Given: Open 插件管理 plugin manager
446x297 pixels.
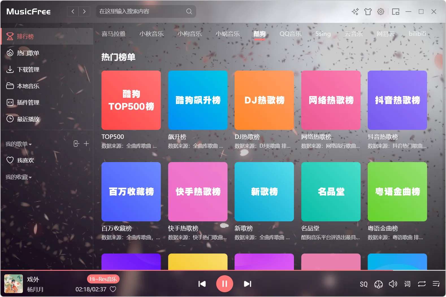Looking at the screenshot, I should (47, 102).
